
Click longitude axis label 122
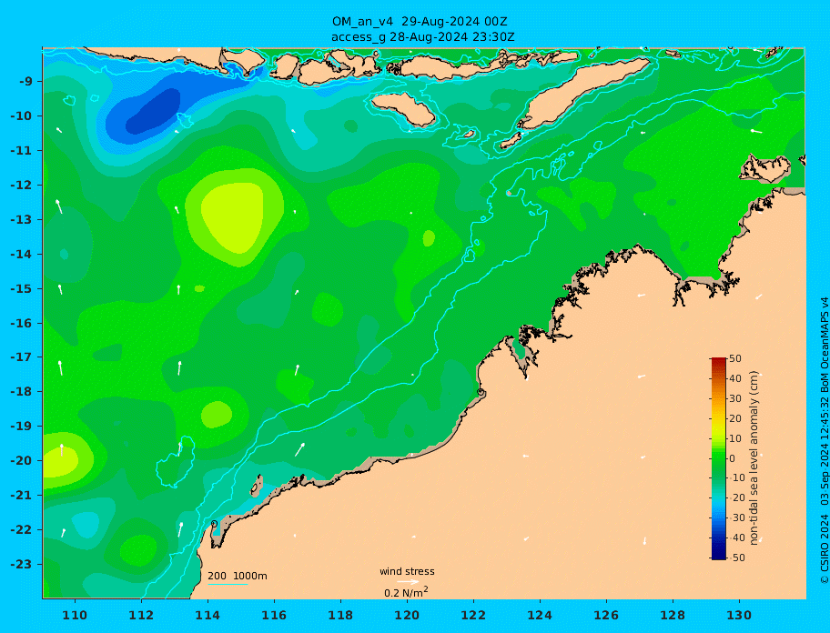(x=473, y=616)
